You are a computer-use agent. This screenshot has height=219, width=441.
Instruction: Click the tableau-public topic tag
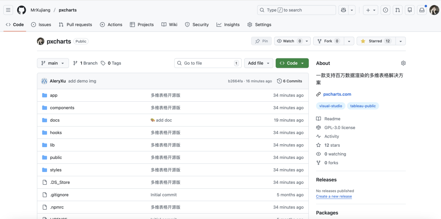click(x=363, y=106)
